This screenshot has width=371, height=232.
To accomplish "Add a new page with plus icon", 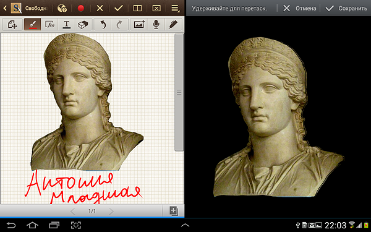I will coord(173,211).
